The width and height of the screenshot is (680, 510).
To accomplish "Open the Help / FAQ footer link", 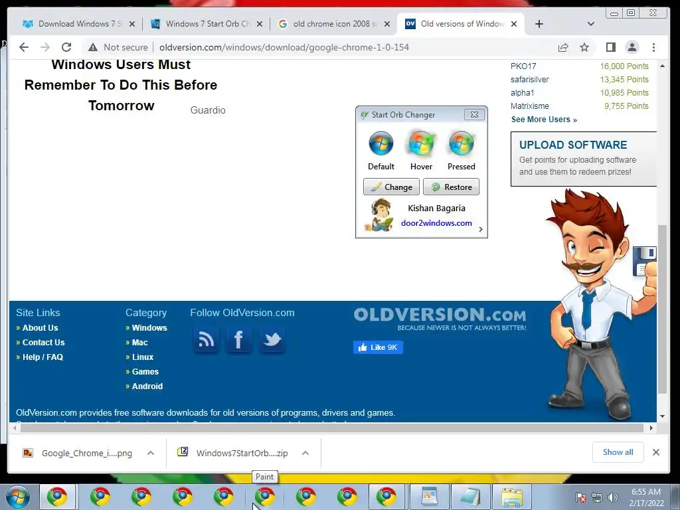I will point(42,357).
